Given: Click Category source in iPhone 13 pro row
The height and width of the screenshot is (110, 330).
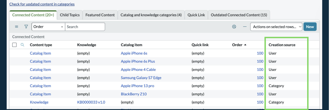Looking at the screenshot, I should point(276,86).
